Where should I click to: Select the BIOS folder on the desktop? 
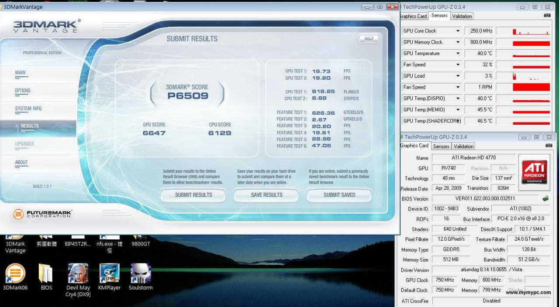[x=46, y=277]
